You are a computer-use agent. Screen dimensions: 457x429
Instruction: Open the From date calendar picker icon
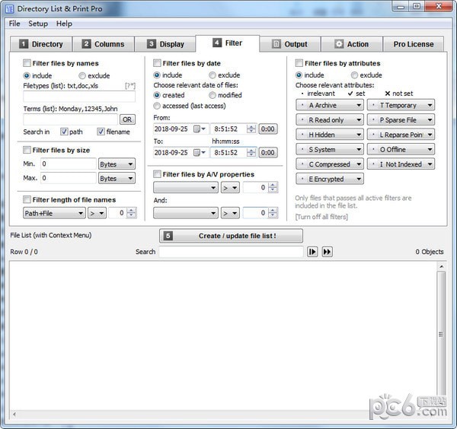click(200, 129)
